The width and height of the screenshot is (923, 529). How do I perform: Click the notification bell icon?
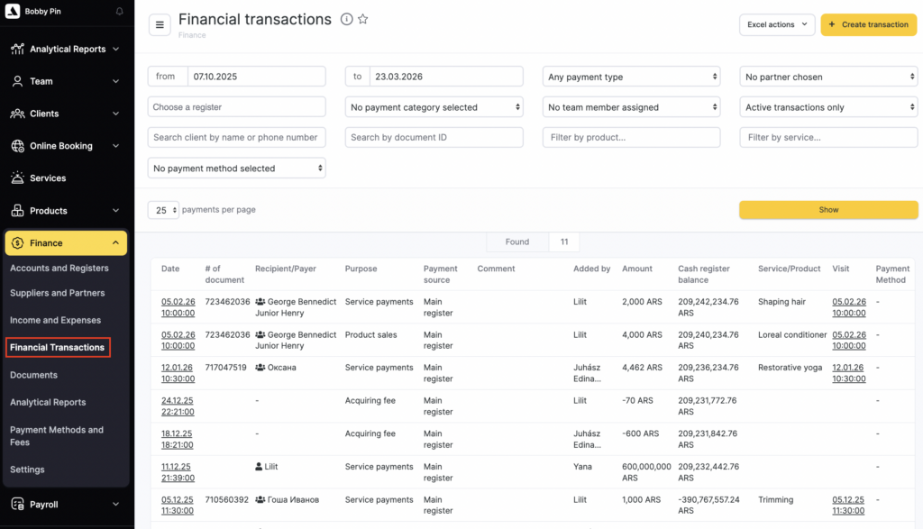click(x=120, y=12)
